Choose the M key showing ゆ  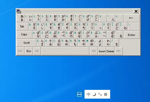coord(90,43)
